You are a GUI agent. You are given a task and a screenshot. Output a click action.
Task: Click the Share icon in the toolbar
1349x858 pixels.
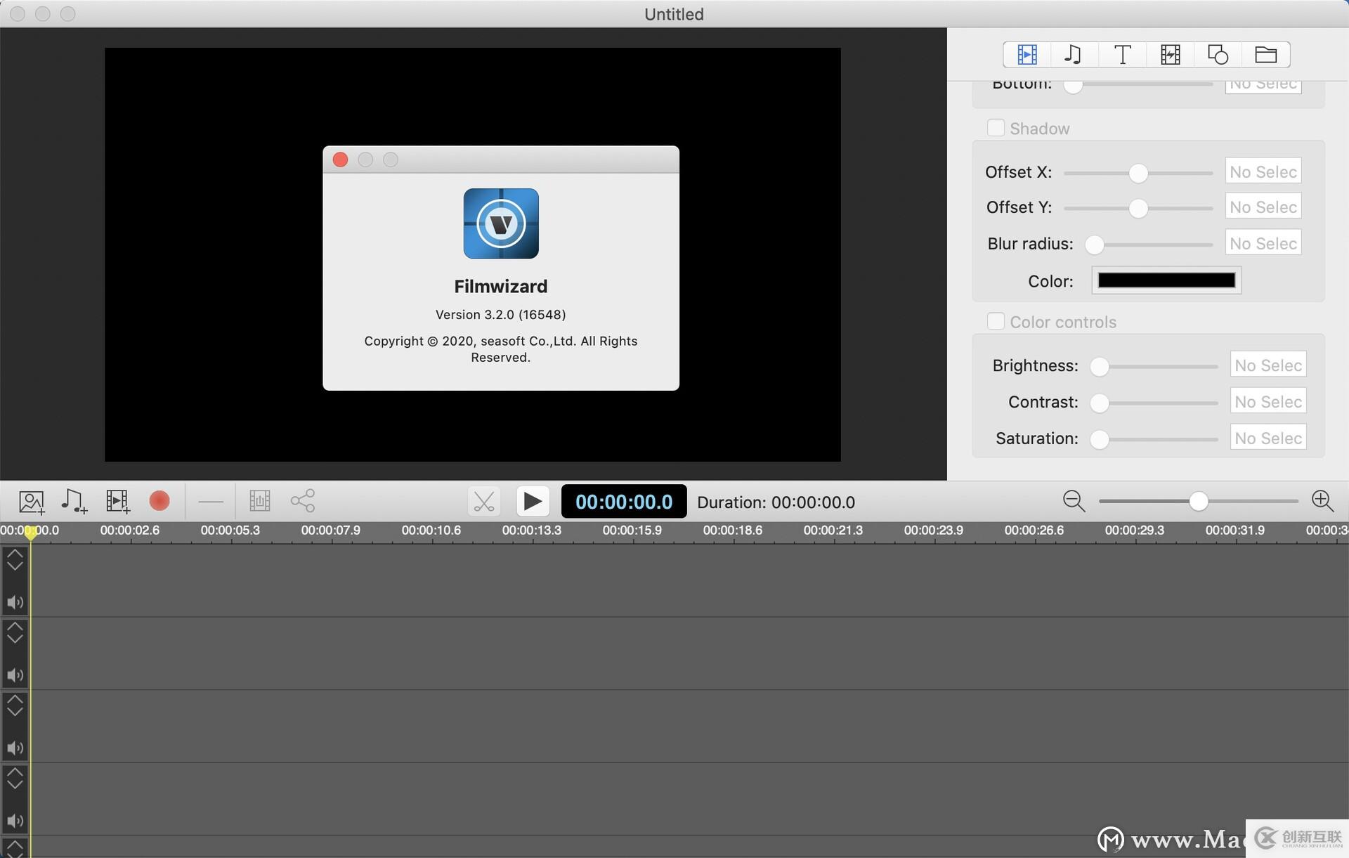tap(302, 501)
